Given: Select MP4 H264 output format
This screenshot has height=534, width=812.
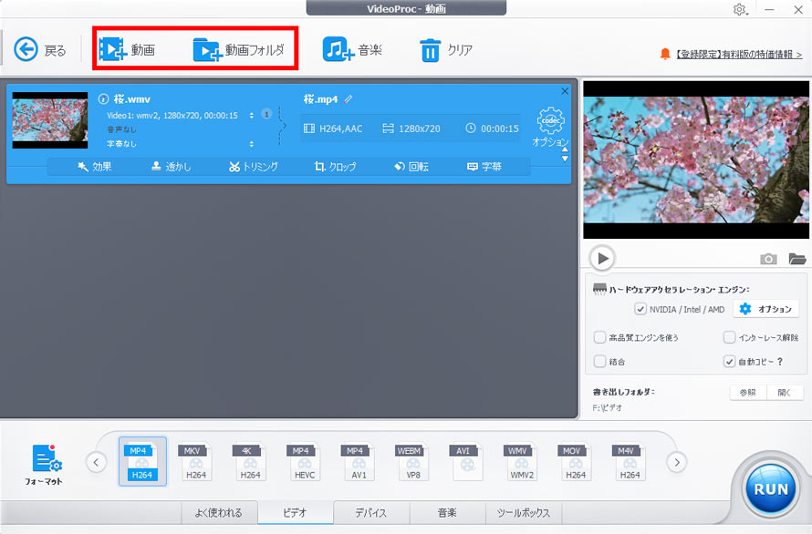Looking at the screenshot, I should (142, 462).
